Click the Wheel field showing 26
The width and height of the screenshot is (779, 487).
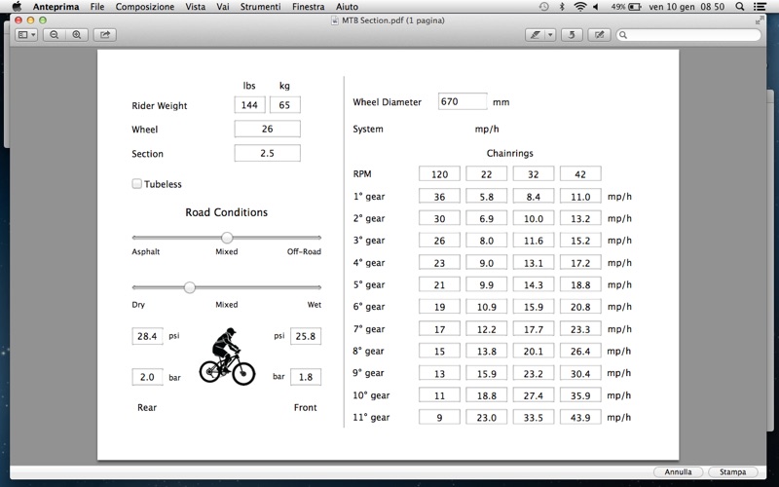267,129
